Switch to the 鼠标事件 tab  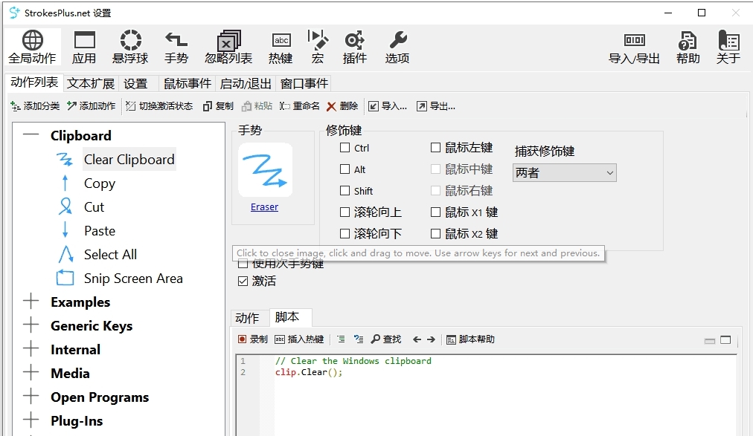click(186, 82)
